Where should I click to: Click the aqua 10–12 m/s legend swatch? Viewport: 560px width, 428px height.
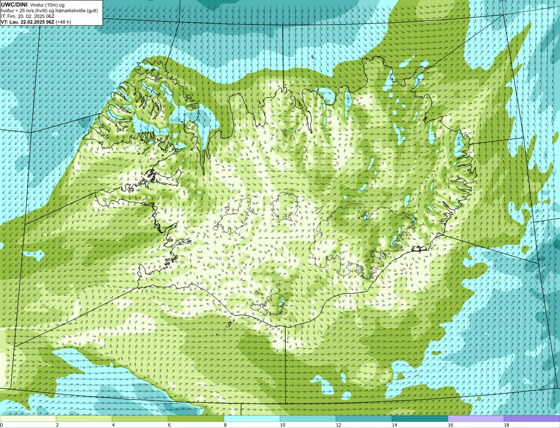pos(308,419)
